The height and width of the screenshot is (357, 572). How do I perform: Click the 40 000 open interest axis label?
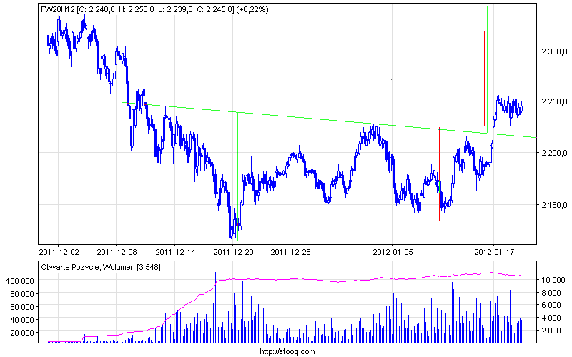click(x=22, y=320)
